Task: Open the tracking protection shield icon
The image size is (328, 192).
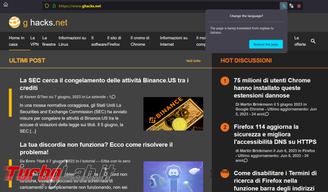Action: click(47, 6)
